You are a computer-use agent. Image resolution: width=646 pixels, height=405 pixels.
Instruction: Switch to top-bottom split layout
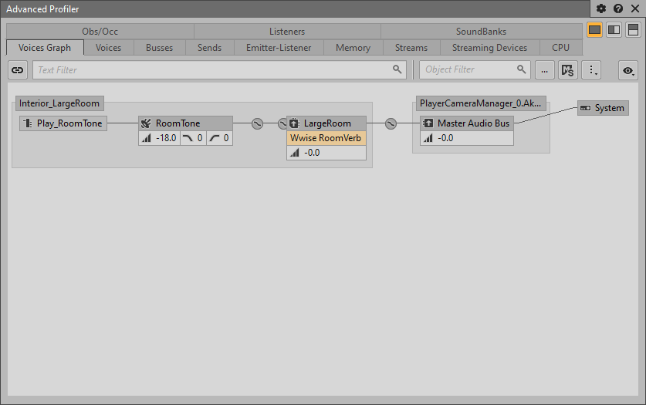point(632,29)
